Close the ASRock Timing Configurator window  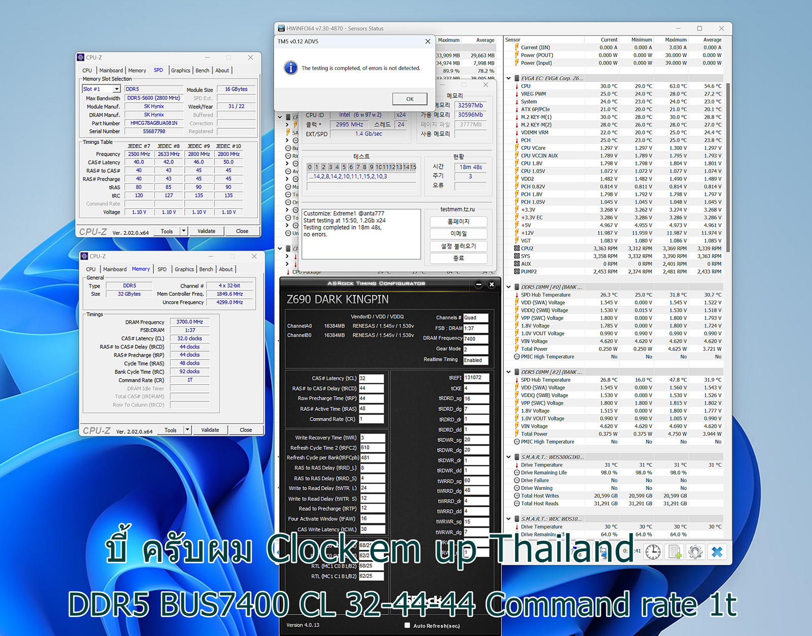491,285
